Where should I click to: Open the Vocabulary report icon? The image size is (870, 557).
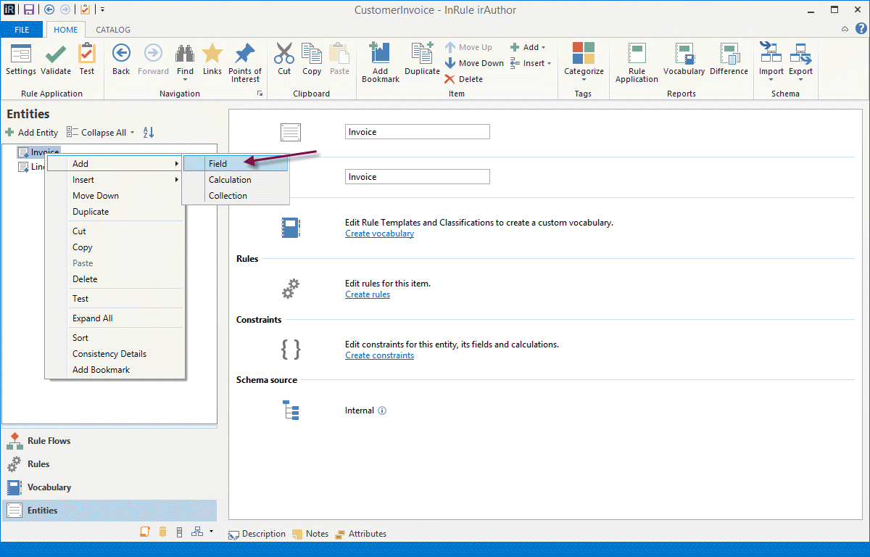click(684, 54)
